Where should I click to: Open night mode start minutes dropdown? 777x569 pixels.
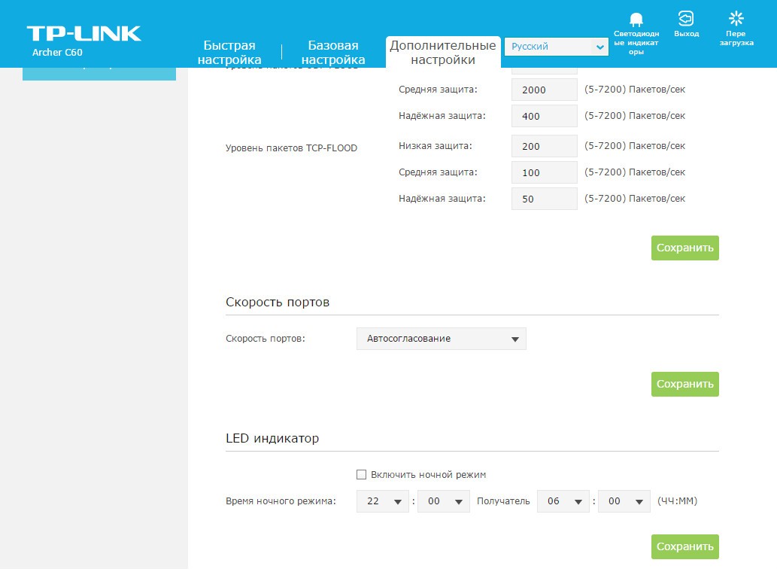tap(444, 501)
